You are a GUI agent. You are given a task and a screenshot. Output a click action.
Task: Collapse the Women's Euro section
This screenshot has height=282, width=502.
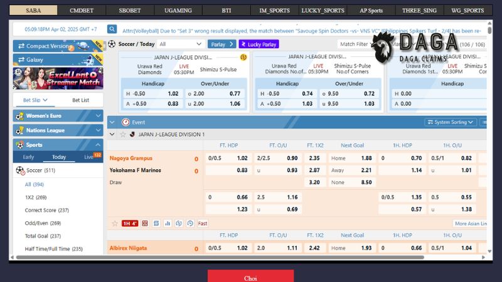click(x=98, y=115)
